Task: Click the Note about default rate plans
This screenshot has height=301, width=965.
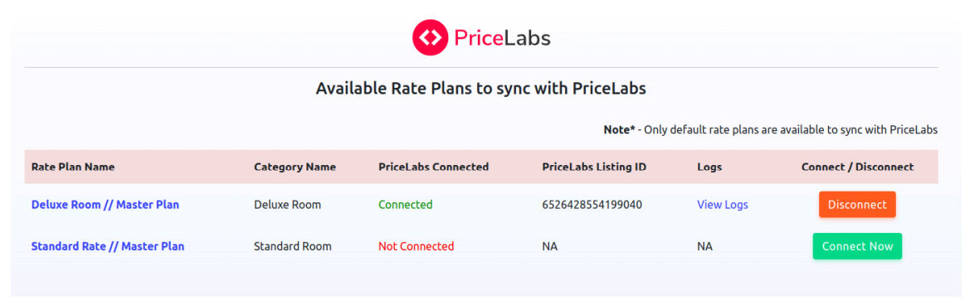Action: point(771,130)
